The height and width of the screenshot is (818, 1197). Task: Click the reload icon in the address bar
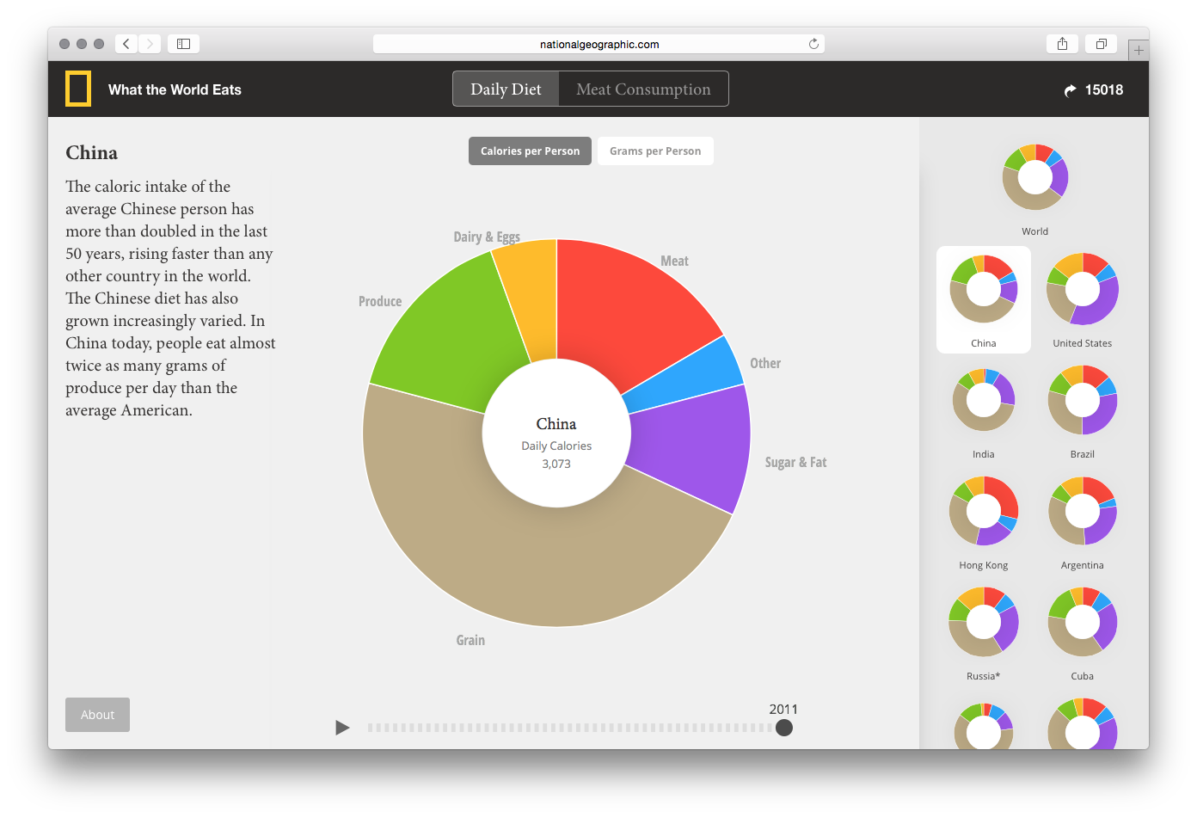pyautogui.click(x=813, y=43)
